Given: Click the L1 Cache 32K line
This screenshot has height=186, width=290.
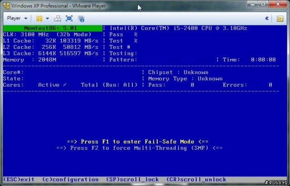Looking at the screenshot, I should pos(50,41).
